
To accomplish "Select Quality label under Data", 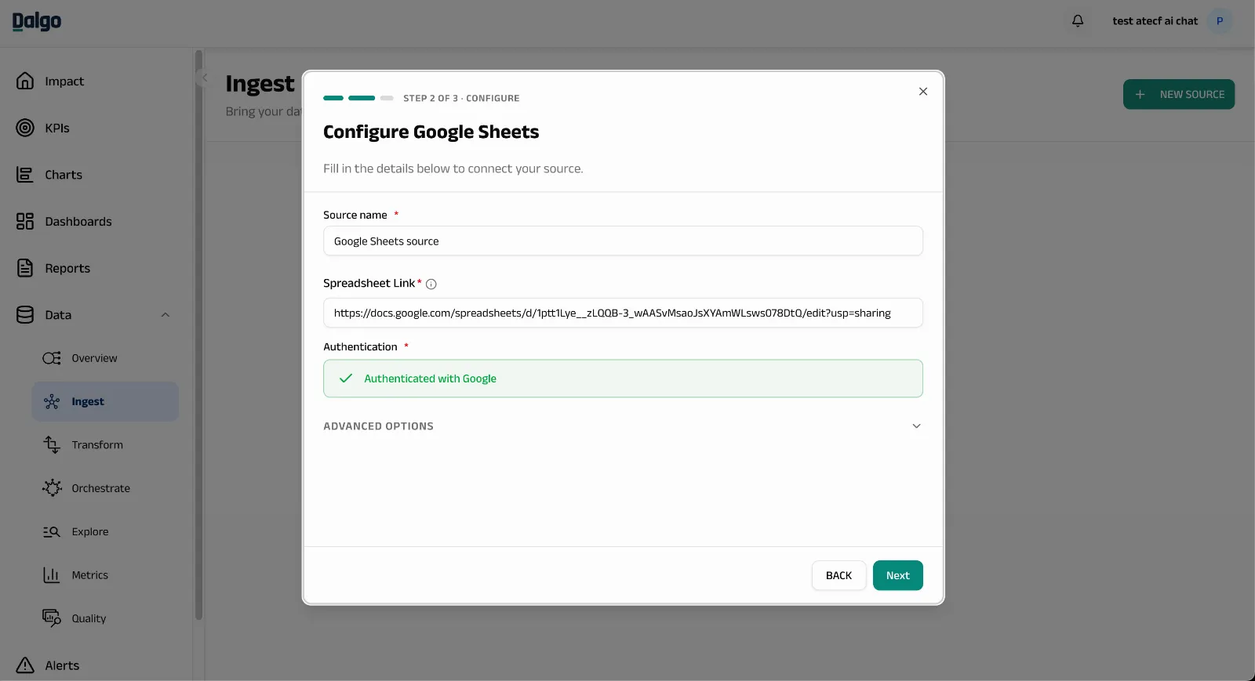I will 89,618.
